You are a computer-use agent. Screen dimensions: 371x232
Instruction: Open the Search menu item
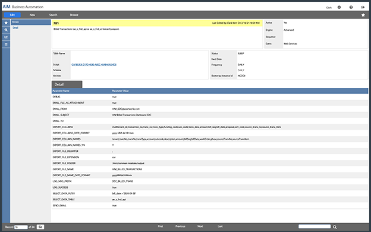(x=54, y=15)
